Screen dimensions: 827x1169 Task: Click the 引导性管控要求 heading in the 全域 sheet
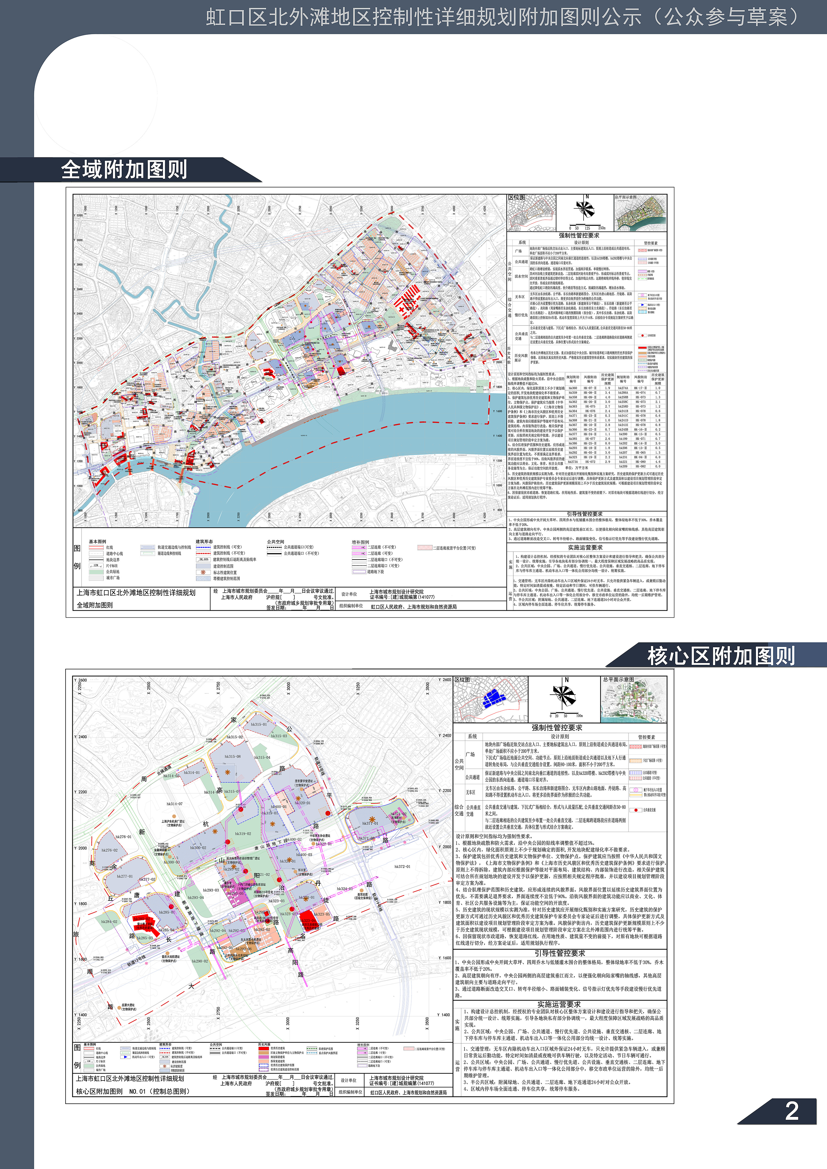click(x=585, y=514)
